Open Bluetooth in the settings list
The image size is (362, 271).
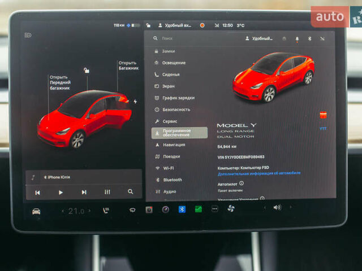click(169, 180)
